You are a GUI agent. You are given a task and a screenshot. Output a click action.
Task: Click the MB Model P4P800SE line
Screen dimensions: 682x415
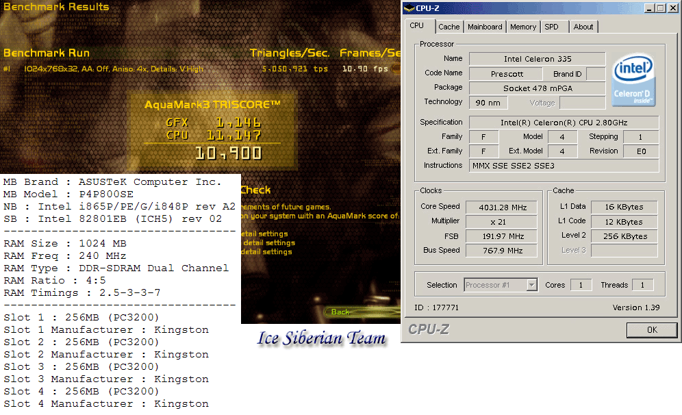click(x=68, y=194)
